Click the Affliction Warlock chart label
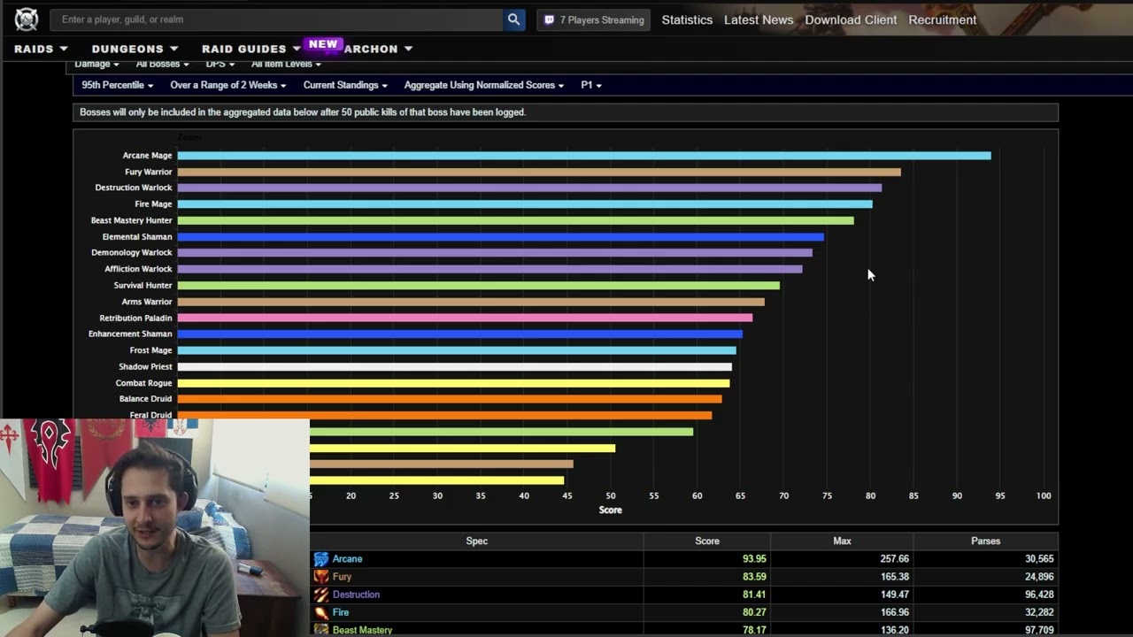This screenshot has height=637, width=1133. [x=138, y=269]
